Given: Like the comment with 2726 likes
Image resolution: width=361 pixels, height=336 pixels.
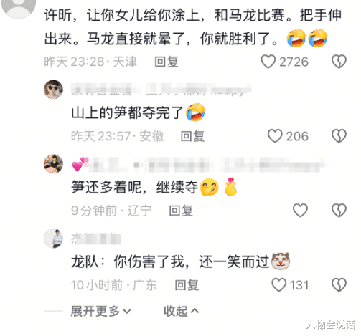Looking at the screenshot, I should (268, 62).
